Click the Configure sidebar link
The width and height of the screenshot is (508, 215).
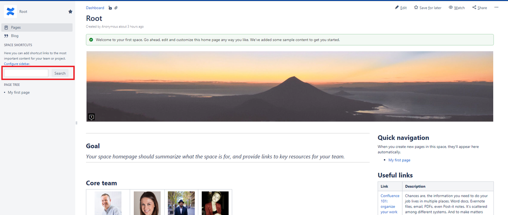point(17,64)
